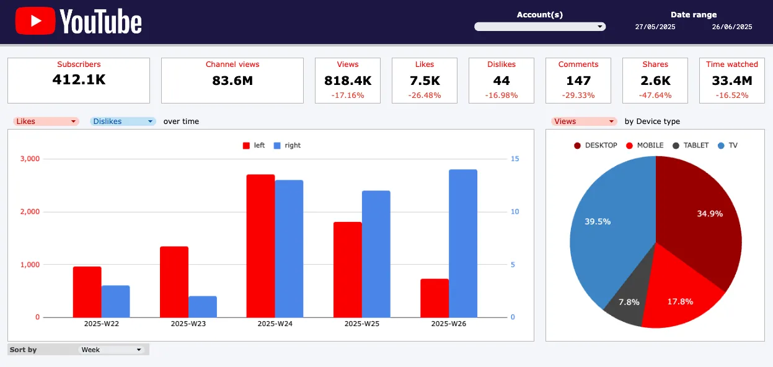
Task: Click the blue Dislikes bar for 2025-W26
Action: [463, 244]
